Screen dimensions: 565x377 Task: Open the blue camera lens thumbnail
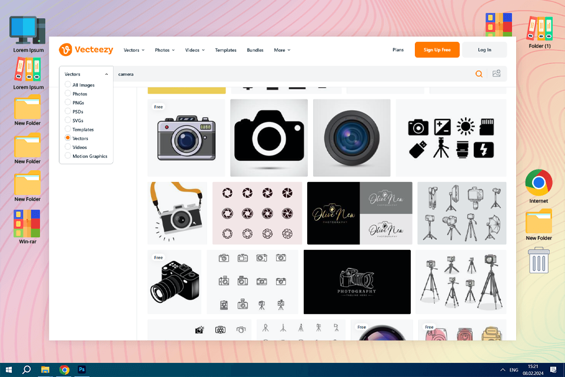pyautogui.click(x=352, y=138)
